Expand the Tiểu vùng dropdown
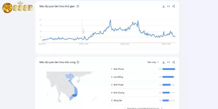The image size is (218, 109). tap(153, 62)
